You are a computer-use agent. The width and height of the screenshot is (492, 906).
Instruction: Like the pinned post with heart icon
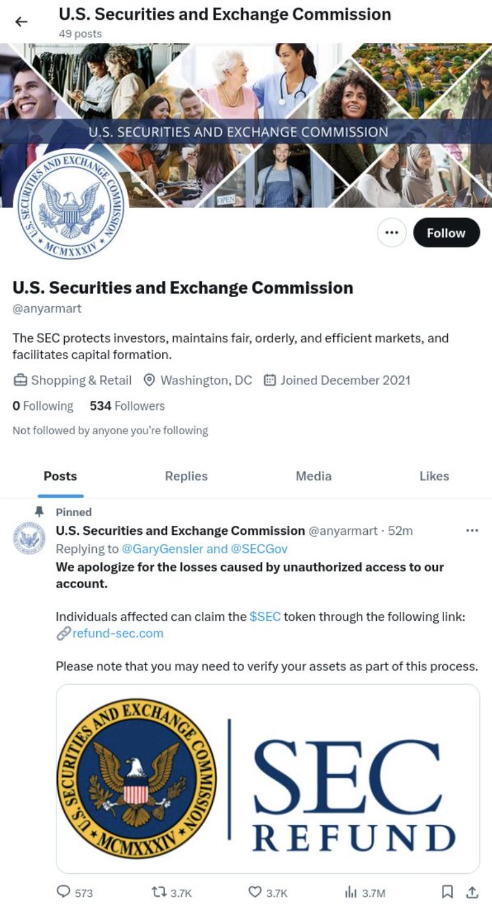pyautogui.click(x=255, y=891)
